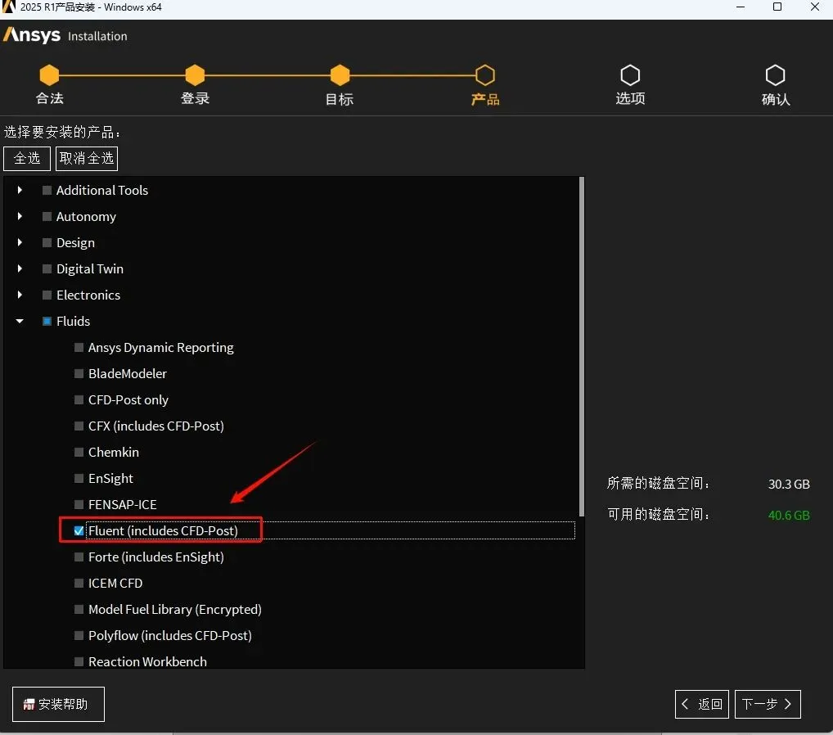
Task: Click the "Chemkin" product name
Action: click(114, 453)
